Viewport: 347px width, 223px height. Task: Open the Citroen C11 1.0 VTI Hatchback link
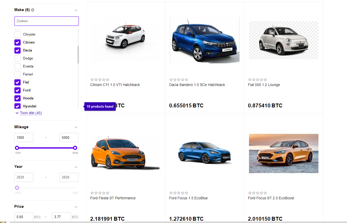(x=115, y=85)
